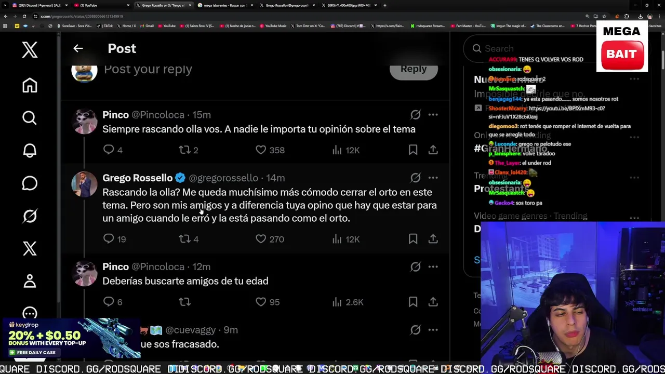Go back with the Post back arrow

(78, 48)
